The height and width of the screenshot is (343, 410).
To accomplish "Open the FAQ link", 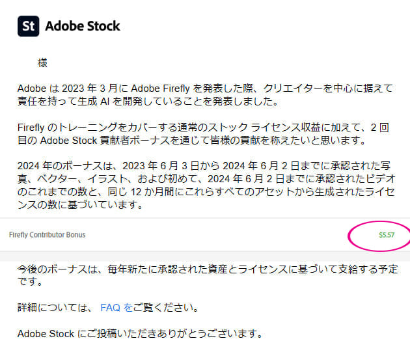I will [116, 307].
